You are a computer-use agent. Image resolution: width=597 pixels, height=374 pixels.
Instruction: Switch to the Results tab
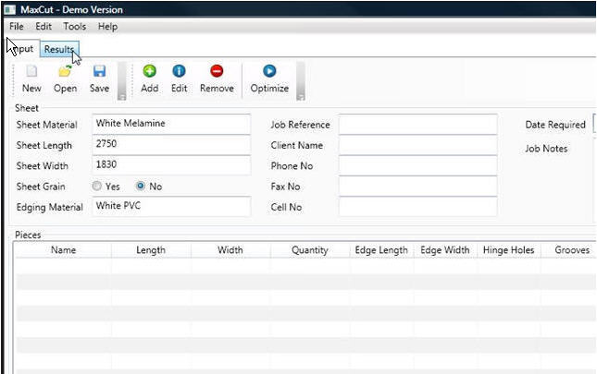coord(58,49)
